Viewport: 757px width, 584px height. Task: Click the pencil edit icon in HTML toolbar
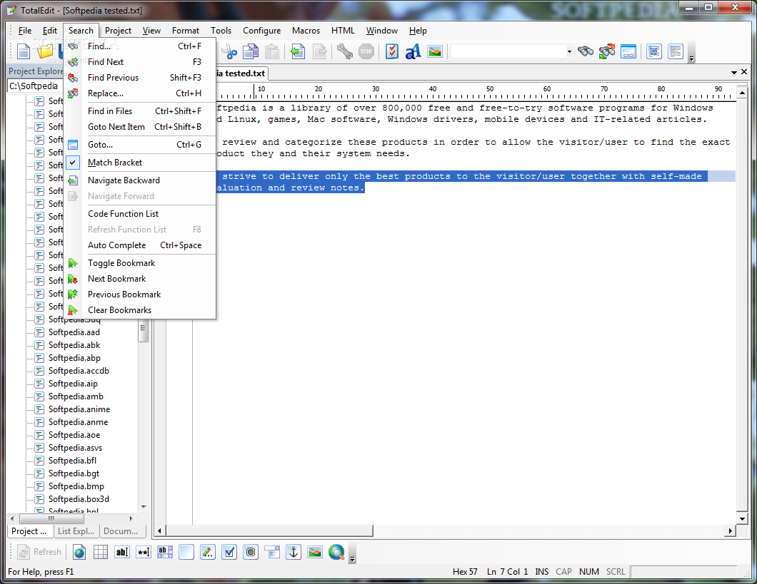pos(208,552)
